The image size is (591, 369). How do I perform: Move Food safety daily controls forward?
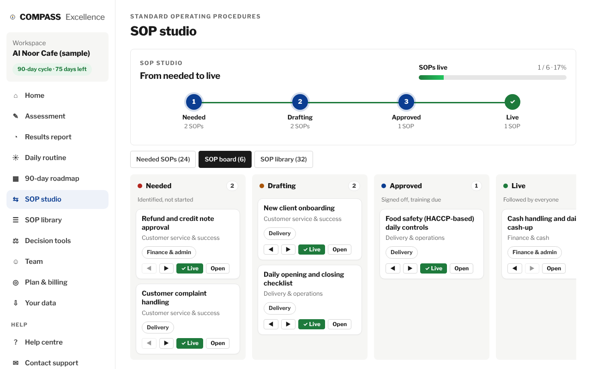[410, 268]
